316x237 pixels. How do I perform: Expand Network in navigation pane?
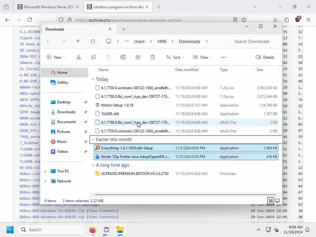45,181
